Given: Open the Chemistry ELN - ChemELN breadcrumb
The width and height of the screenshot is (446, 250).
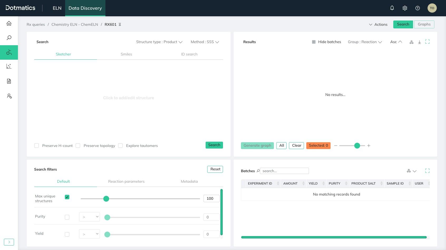Looking at the screenshot, I should tap(75, 24).
